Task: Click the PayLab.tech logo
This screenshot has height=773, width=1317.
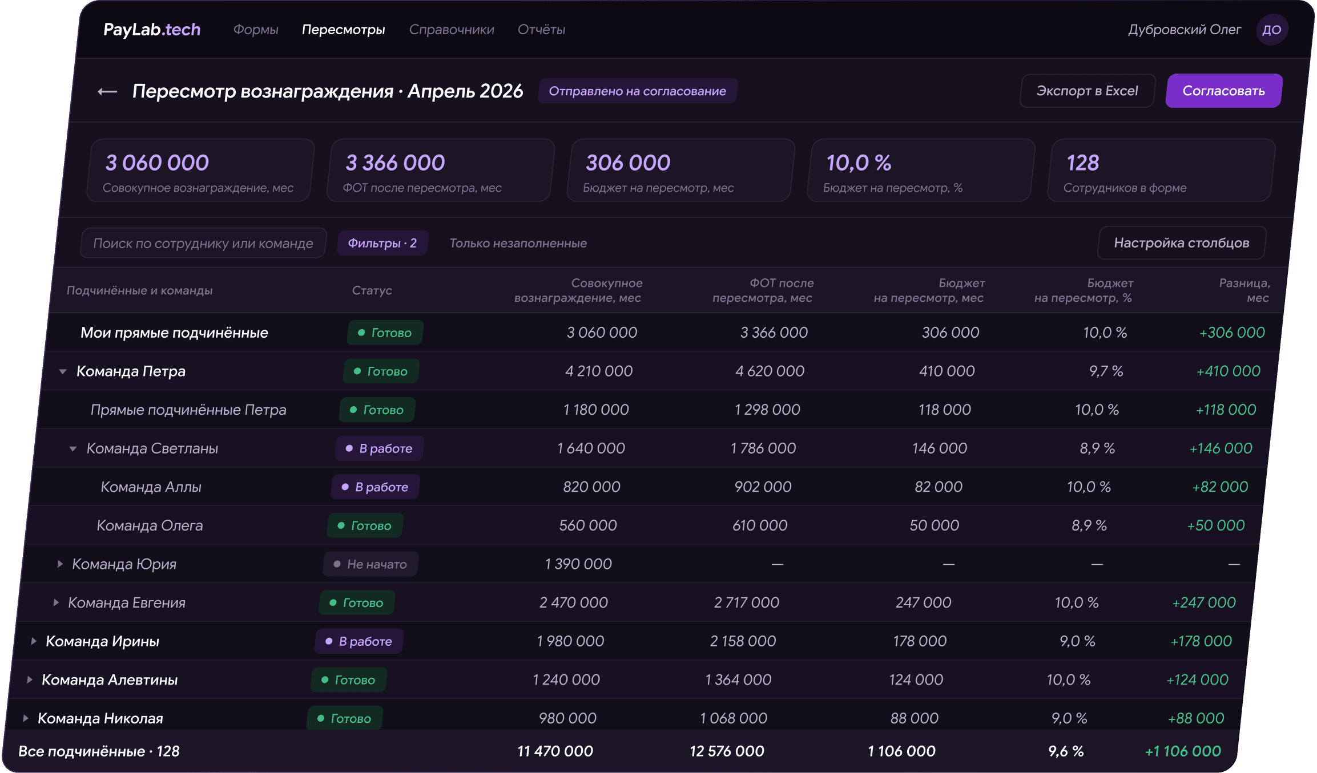Action: (x=152, y=30)
